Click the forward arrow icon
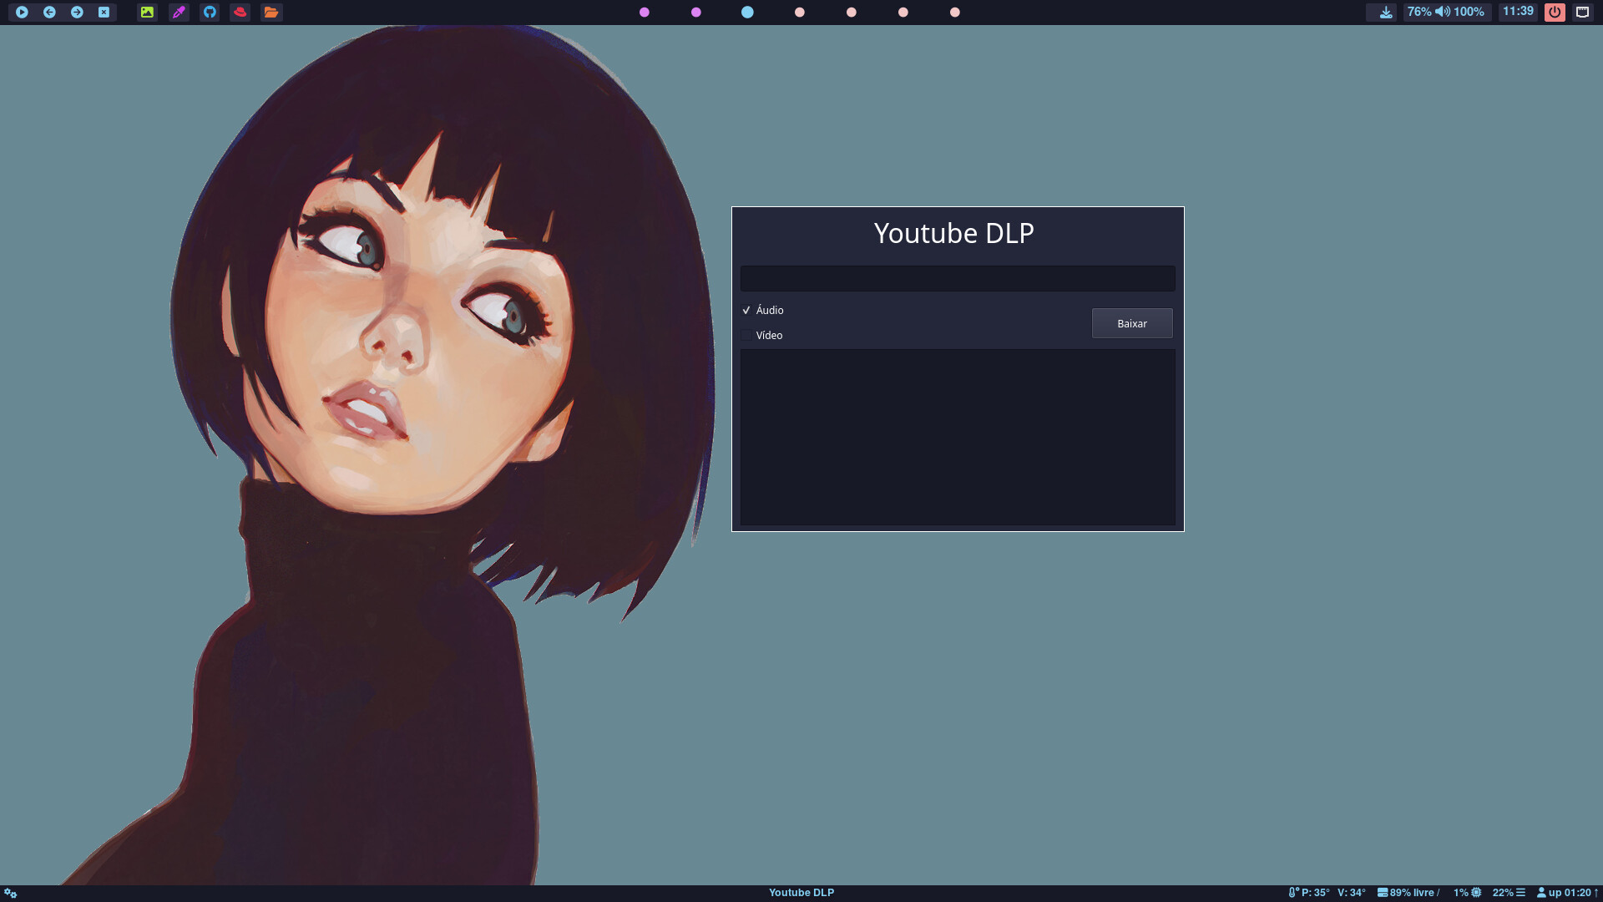 [77, 13]
